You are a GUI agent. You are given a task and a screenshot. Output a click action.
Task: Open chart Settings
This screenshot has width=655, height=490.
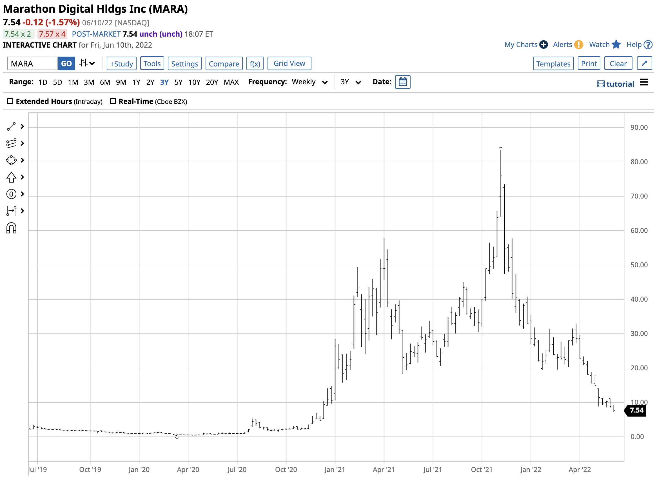185,64
